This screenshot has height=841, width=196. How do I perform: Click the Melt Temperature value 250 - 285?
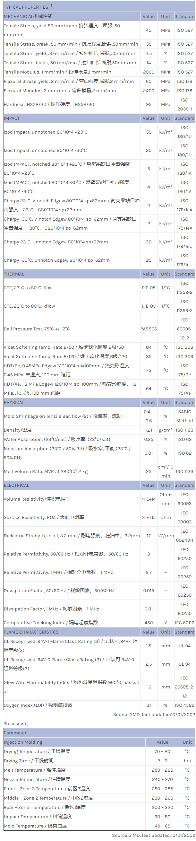tap(162, 770)
